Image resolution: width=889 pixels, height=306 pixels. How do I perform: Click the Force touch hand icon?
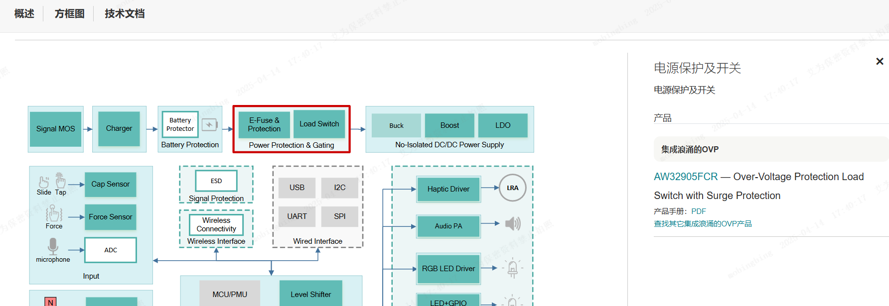pos(54,213)
